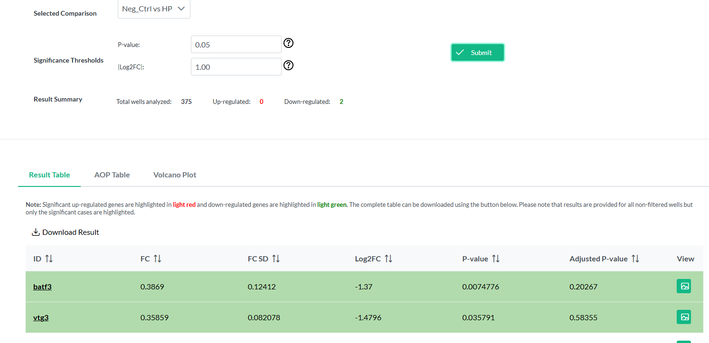Switch to the AOP Table tab

tap(112, 175)
